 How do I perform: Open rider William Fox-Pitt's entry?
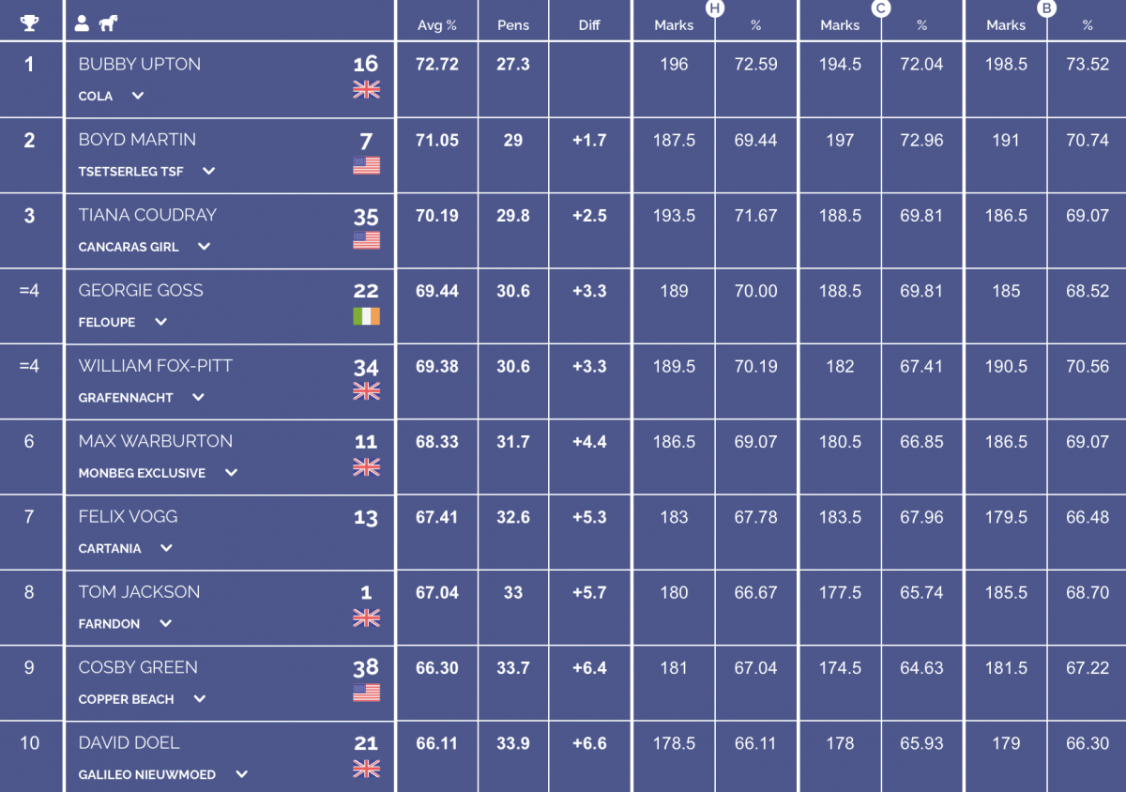coord(155,366)
